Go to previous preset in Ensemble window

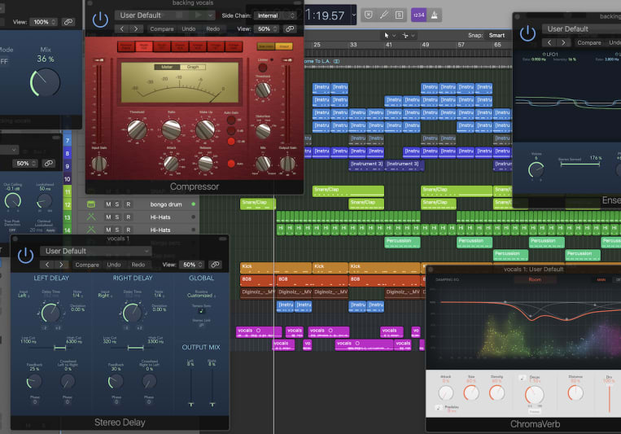[x=549, y=42]
